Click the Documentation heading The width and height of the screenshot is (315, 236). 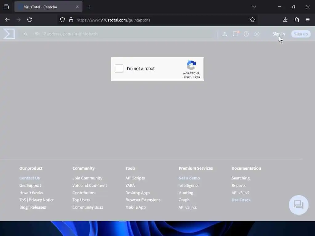(x=246, y=168)
